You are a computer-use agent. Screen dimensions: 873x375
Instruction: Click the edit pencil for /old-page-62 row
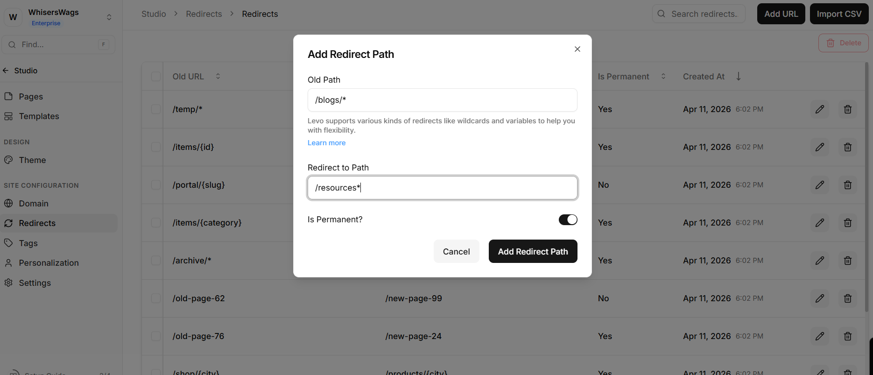point(819,298)
